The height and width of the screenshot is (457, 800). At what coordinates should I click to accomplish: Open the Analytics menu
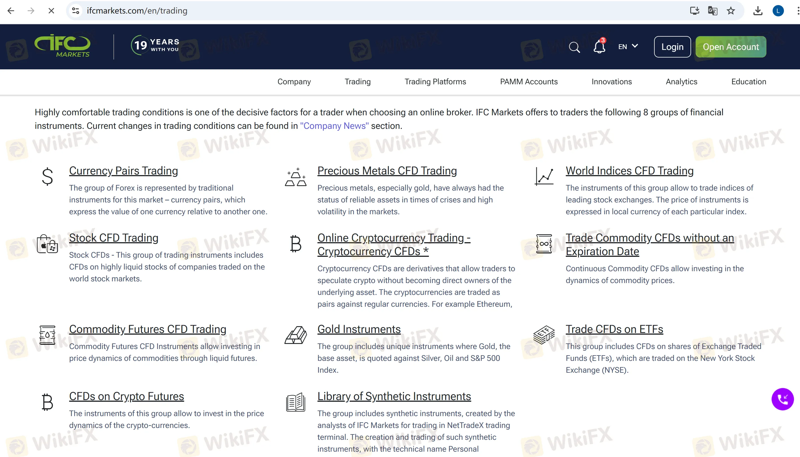(681, 81)
